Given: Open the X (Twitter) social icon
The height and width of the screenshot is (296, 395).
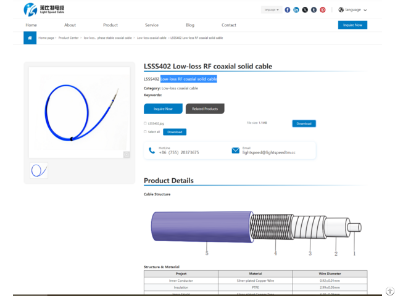Looking at the screenshot, I should [x=305, y=10].
